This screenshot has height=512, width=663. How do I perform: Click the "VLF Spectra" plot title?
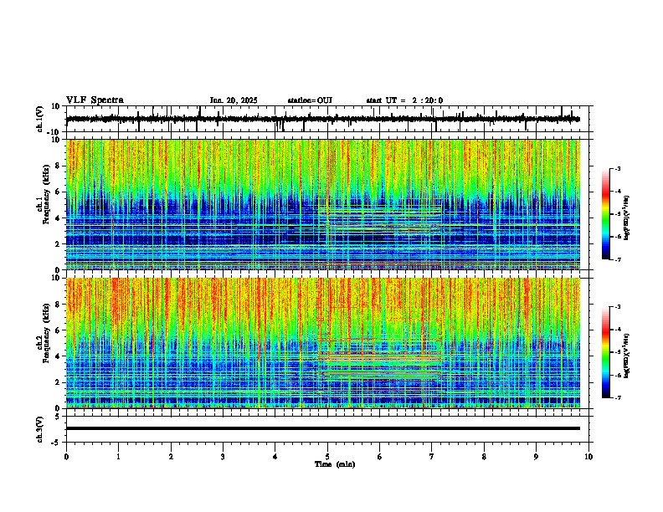[x=95, y=100]
